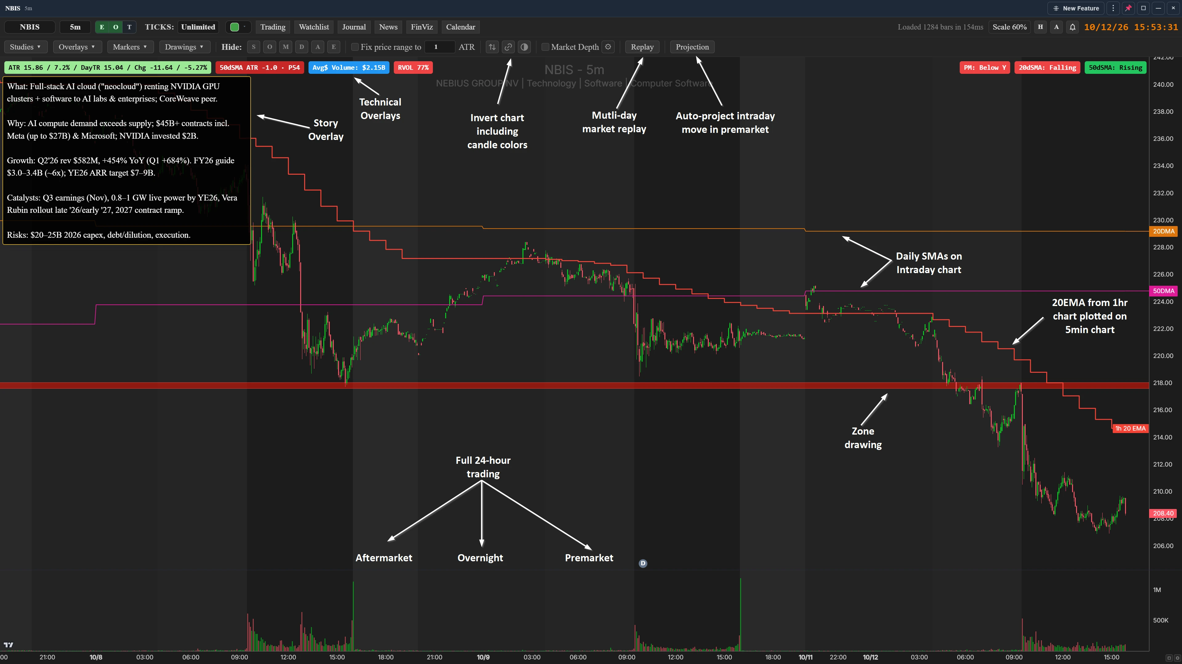
Task: Check the Market Depth checkbox
Action: [x=545, y=47]
